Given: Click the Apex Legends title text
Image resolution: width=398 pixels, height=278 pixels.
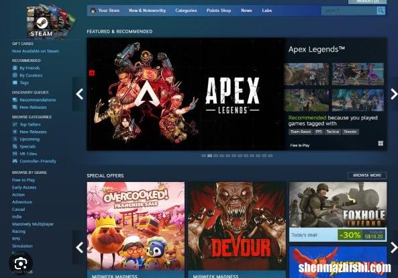Looking at the screenshot, I should [317, 49].
